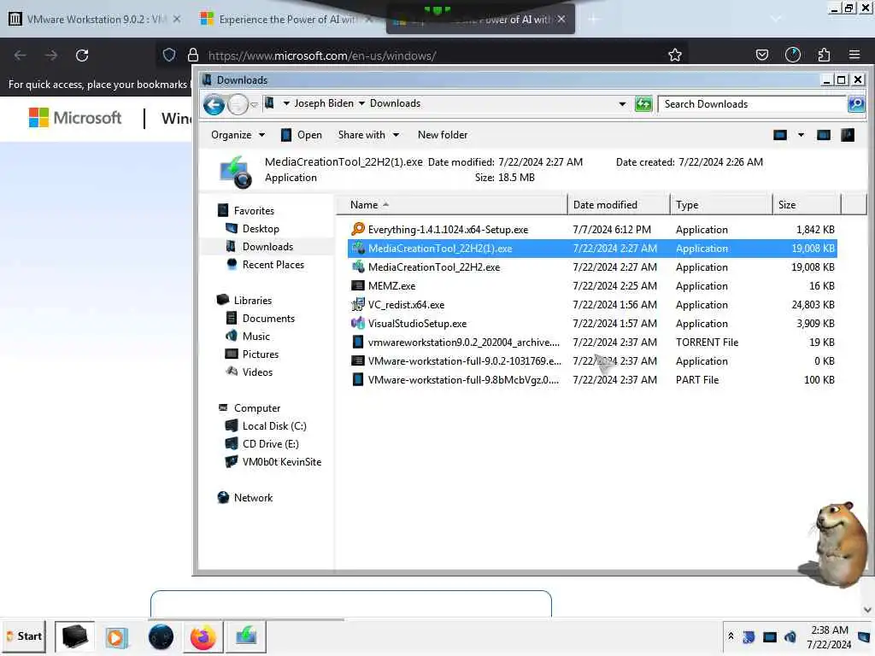875x656 pixels.
Task: Open address bar history dropdown arrow
Action: point(622,103)
